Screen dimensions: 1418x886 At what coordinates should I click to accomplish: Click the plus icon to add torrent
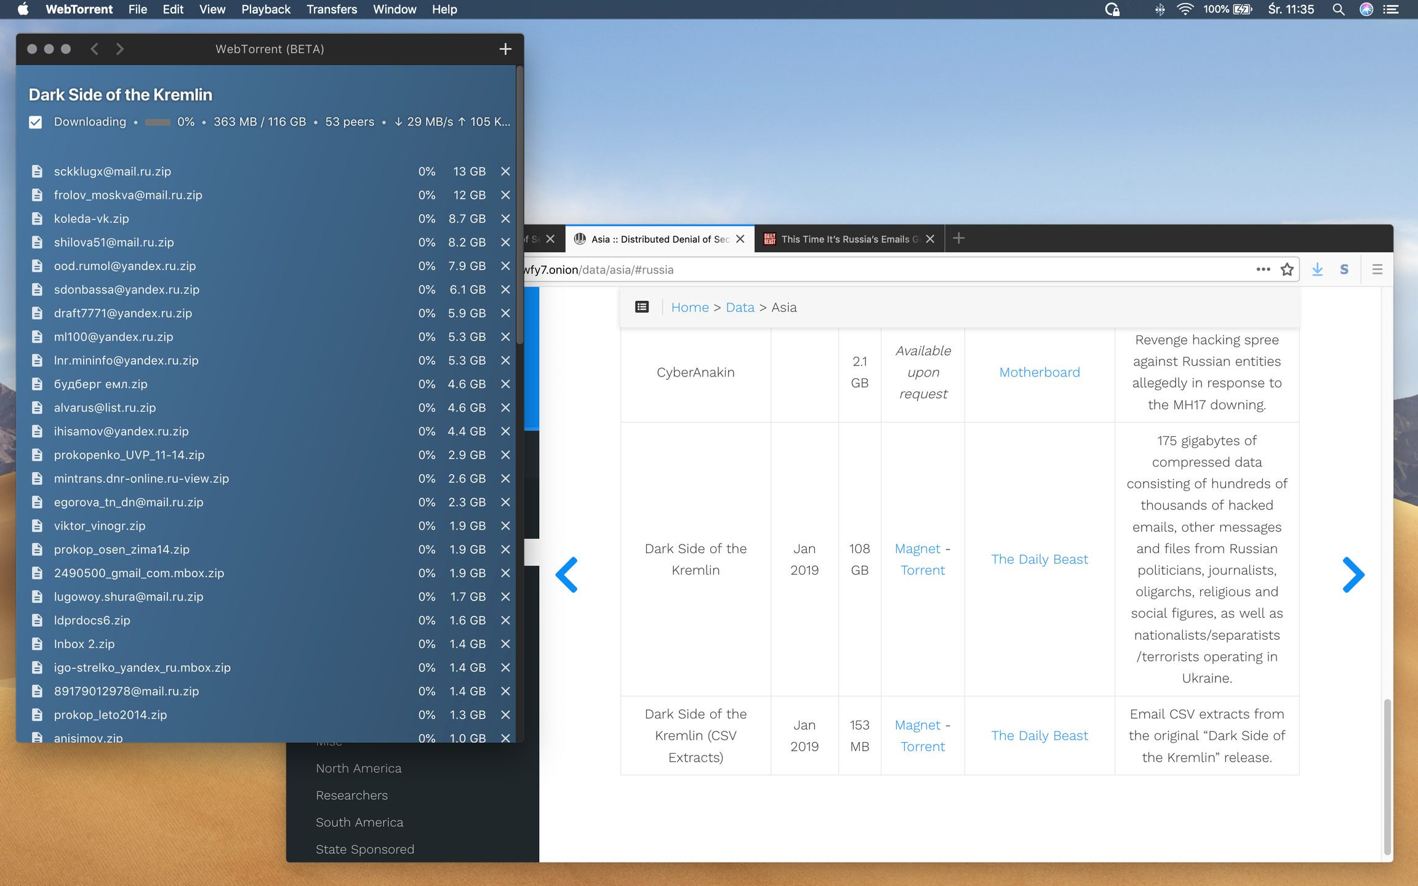coord(505,49)
